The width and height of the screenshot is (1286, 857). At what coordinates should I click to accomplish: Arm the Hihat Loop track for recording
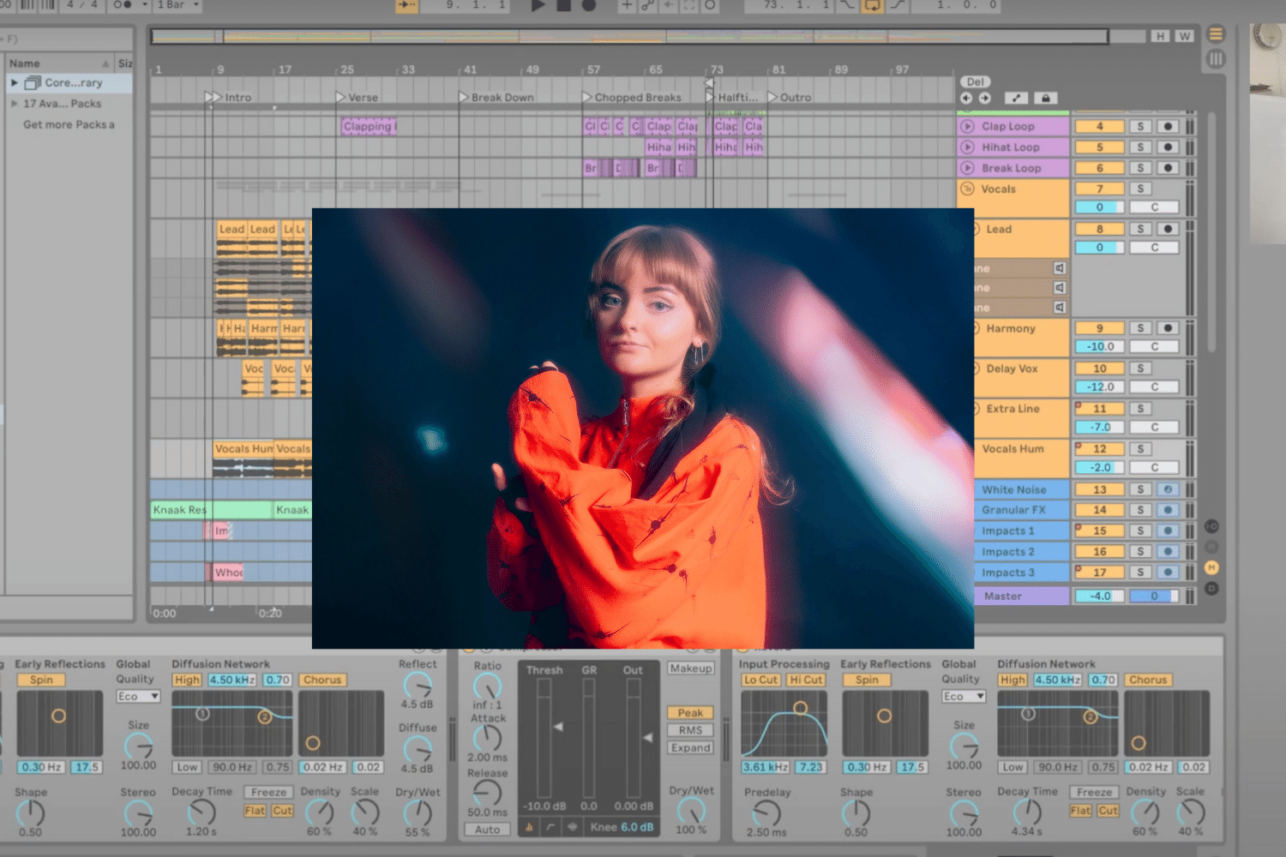click(x=1168, y=147)
